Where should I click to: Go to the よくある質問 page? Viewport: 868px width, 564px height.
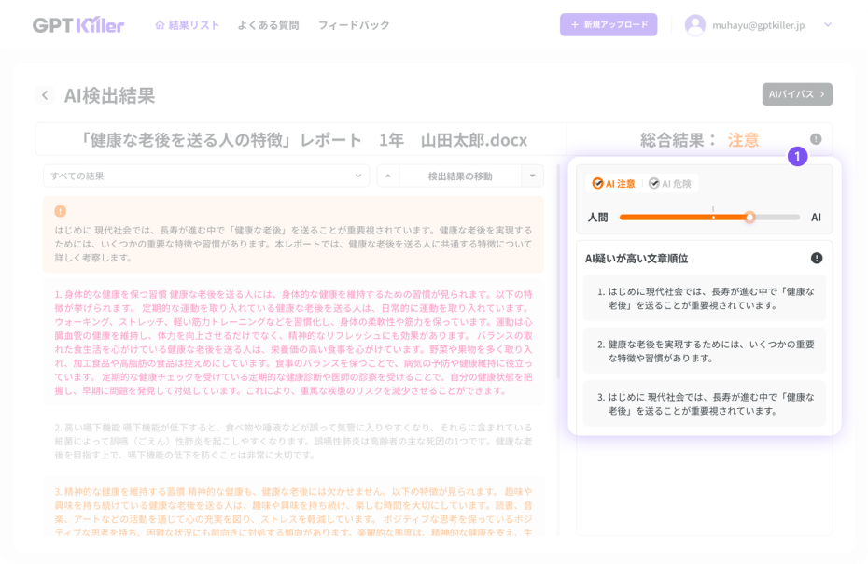click(269, 25)
